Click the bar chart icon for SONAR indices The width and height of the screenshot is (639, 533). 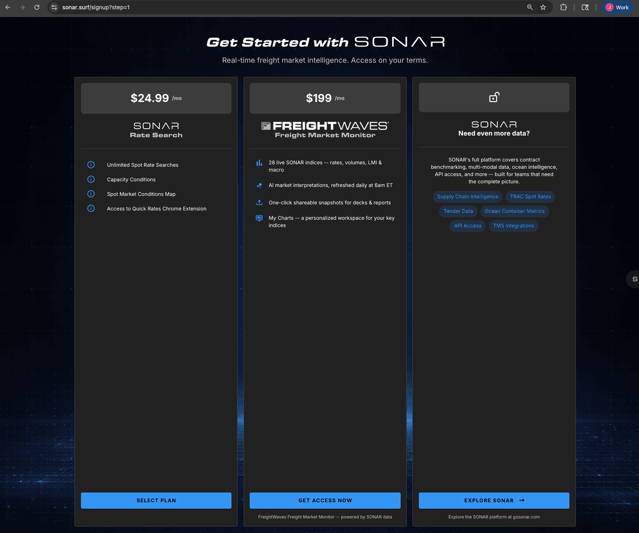click(259, 163)
